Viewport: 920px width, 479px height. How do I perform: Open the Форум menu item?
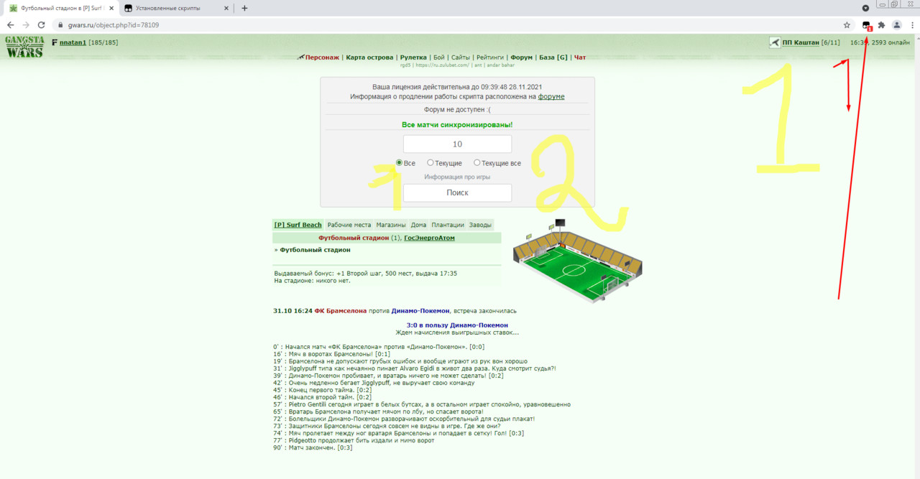pos(522,57)
